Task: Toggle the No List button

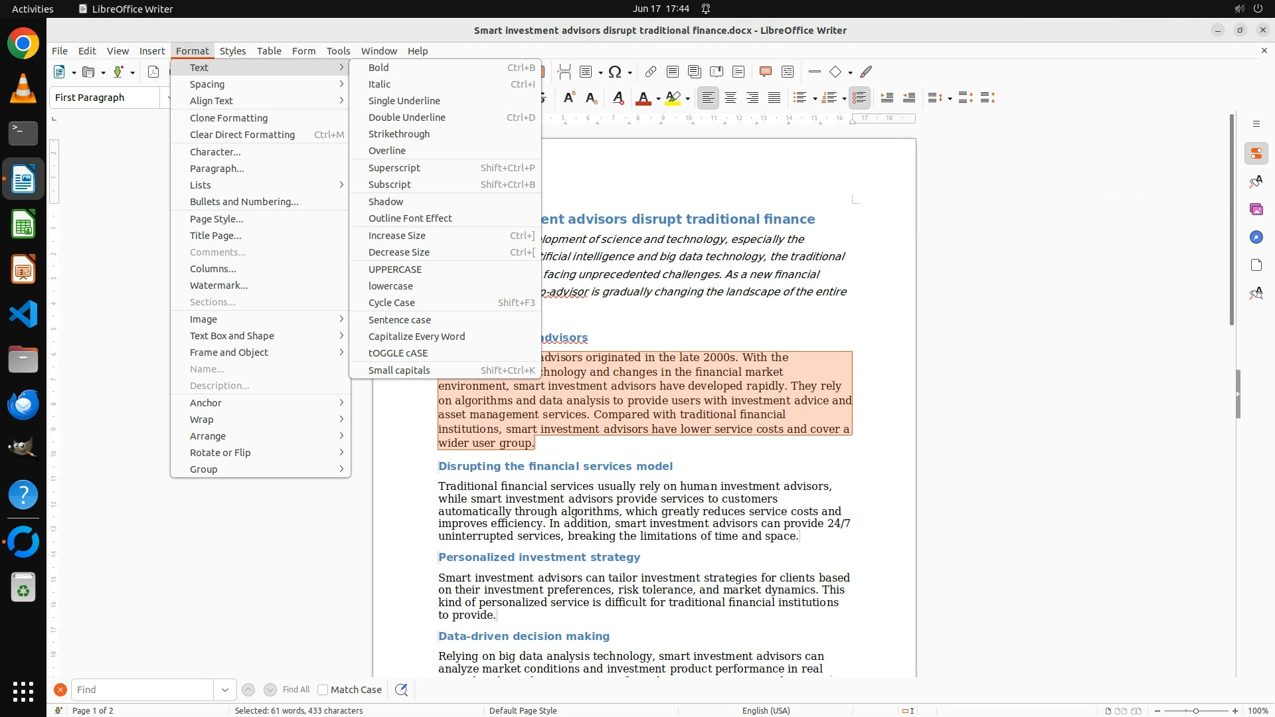Action: (x=859, y=98)
